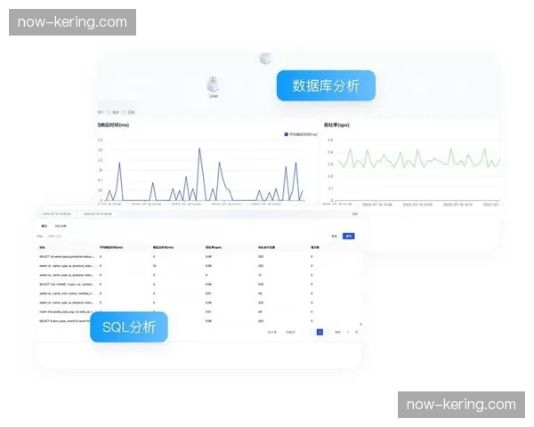This screenshot has width=534, height=427.
Task: Click the User node icon in topology
Action: [214, 85]
